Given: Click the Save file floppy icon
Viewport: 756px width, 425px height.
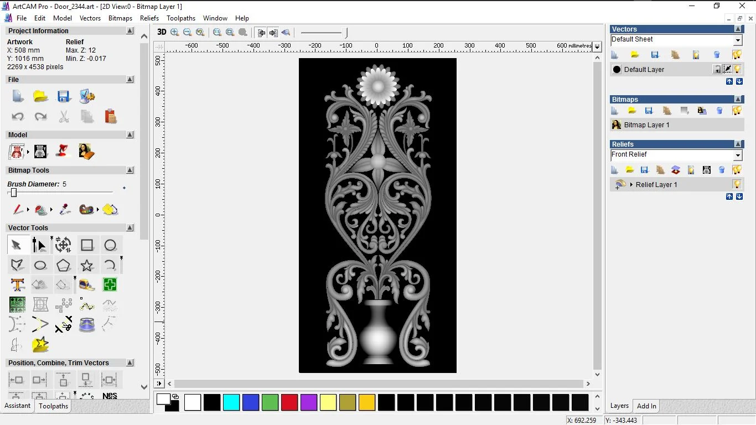Looking at the screenshot, I should point(64,97).
